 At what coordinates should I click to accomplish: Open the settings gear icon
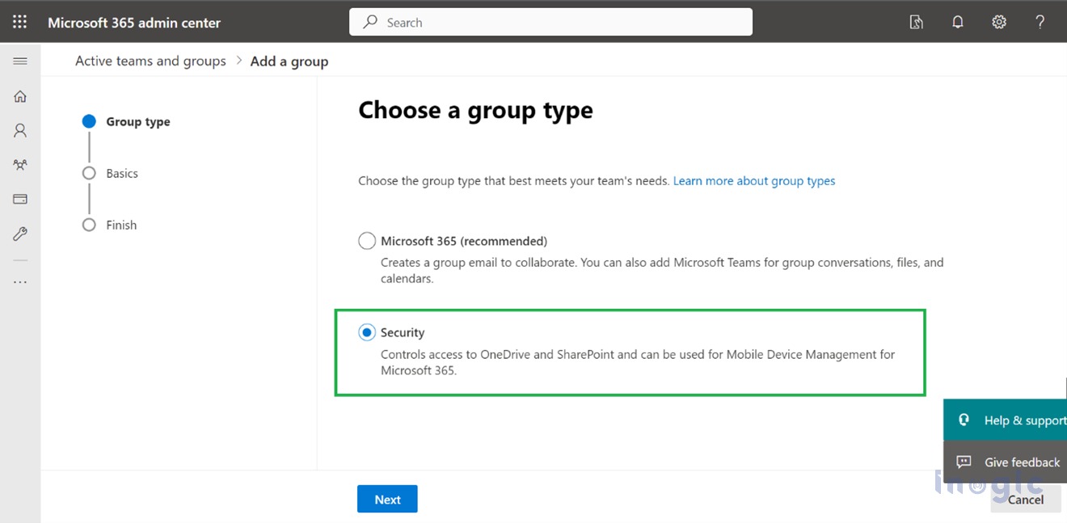tap(999, 22)
